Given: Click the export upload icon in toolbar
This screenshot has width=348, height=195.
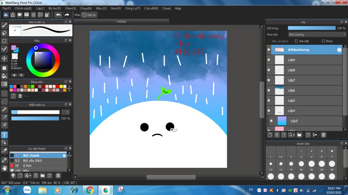Looking at the screenshot, I should pyautogui.click(x=13, y=15).
